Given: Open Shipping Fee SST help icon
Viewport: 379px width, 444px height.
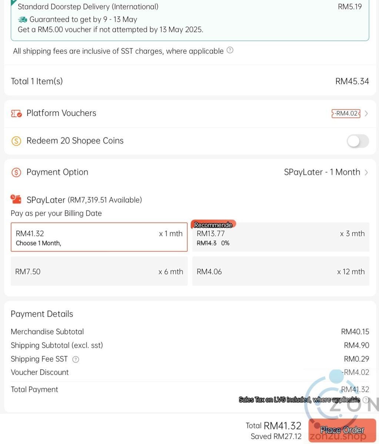Looking at the screenshot, I should click(x=76, y=359).
